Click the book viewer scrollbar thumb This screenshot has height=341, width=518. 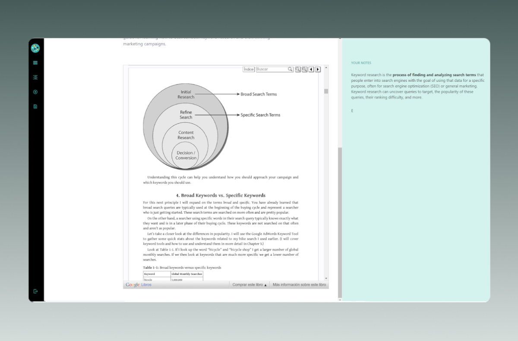click(326, 91)
